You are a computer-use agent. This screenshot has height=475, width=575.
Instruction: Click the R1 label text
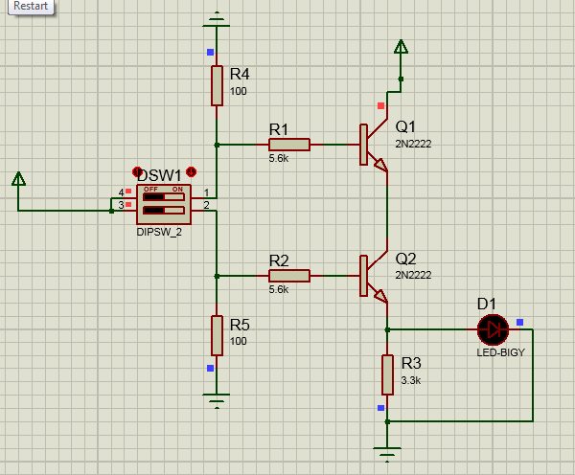click(279, 129)
